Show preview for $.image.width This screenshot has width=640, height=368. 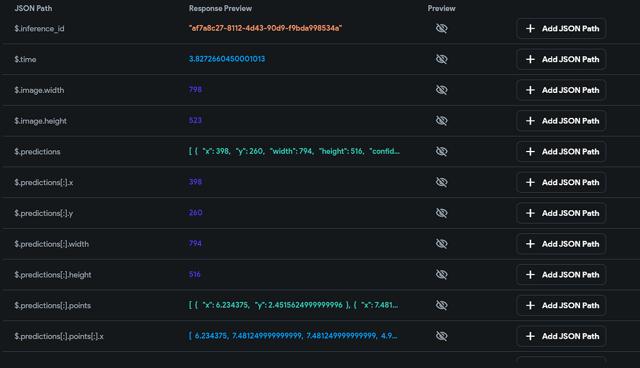click(441, 90)
